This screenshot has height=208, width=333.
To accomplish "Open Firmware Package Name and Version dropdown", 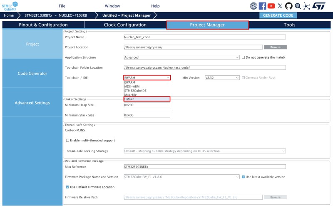I will 181,177.
